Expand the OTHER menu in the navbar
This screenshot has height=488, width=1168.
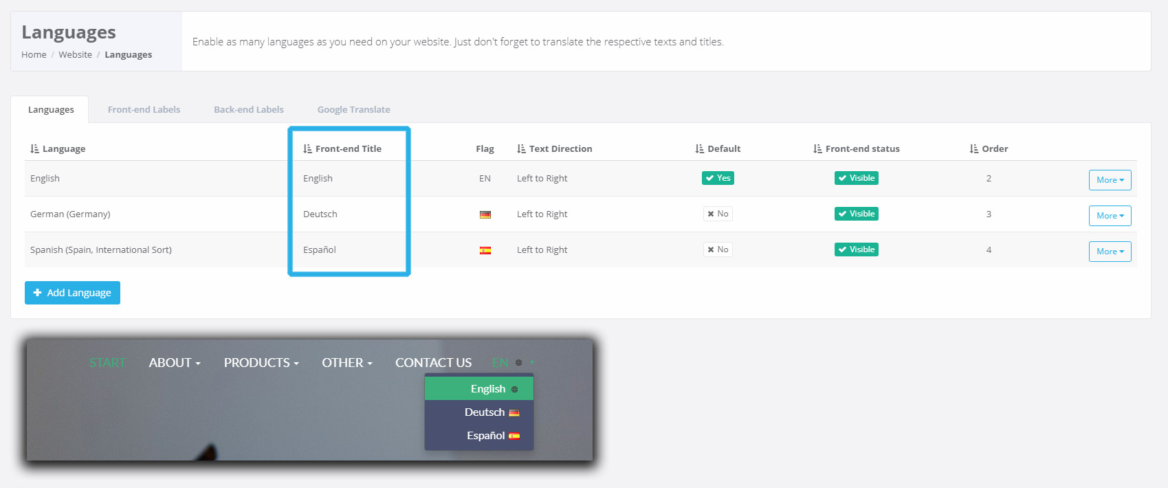pos(347,363)
